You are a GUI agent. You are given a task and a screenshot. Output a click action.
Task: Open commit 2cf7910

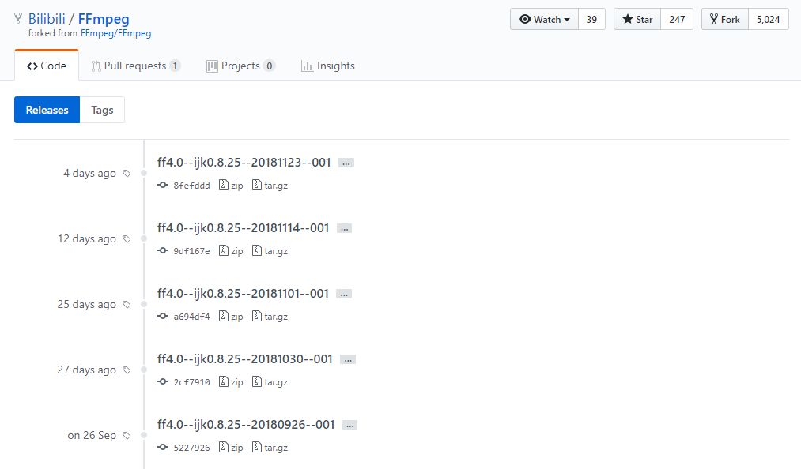click(191, 382)
